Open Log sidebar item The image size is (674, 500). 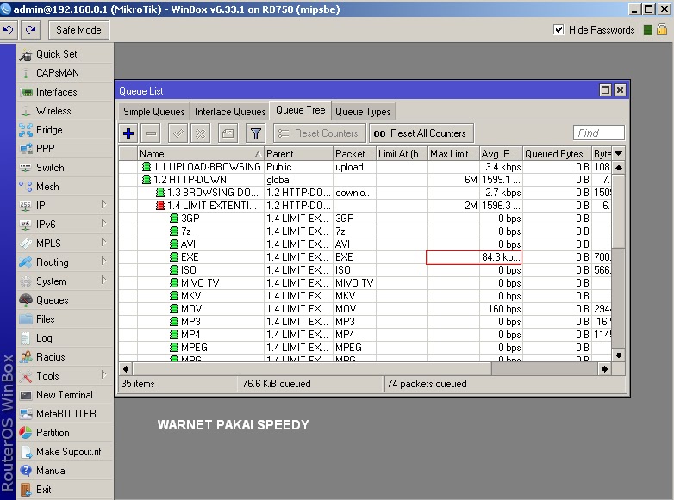(65, 337)
